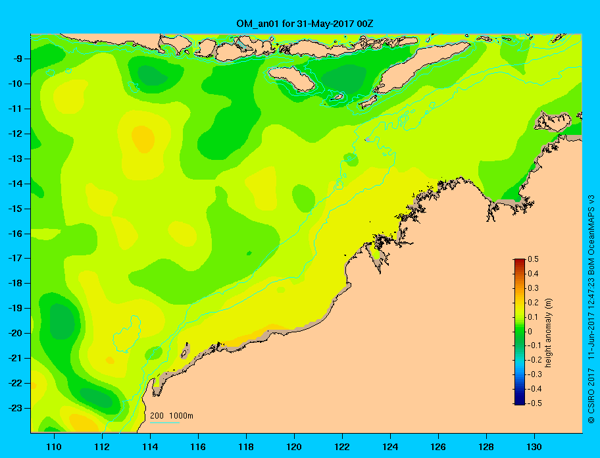The height and width of the screenshot is (458, 600).
Task: Click the title 'OM_an01 for 31-May-2017 00Z'
Action: click(x=305, y=24)
